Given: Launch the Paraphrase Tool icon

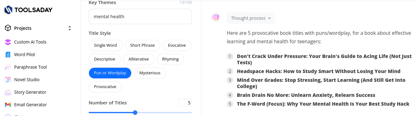Looking at the screenshot, I should [8, 67].
